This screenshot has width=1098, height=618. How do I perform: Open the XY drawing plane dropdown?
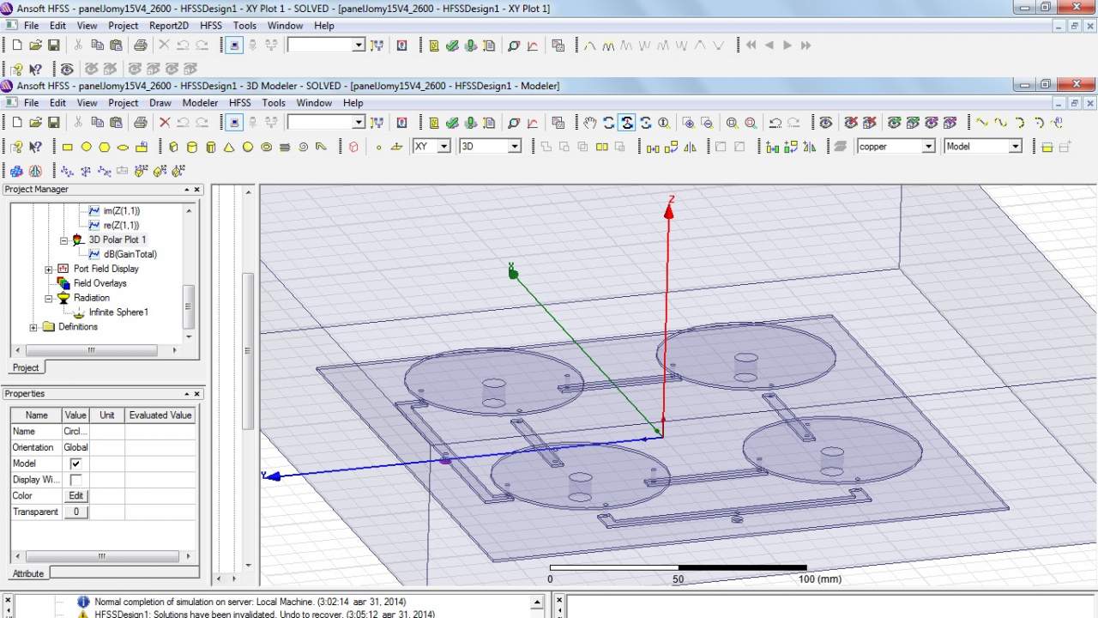tap(443, 147)
